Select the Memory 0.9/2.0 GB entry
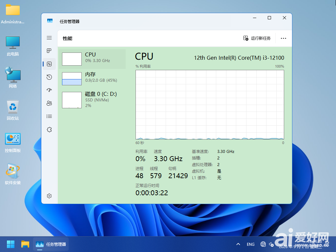Image resolution: width=336 pixels, height=252 pixels. point(92,79)
